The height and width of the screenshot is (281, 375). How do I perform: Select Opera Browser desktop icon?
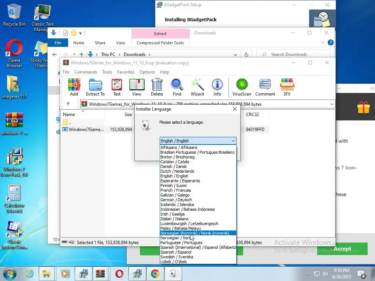pos(14,54)
